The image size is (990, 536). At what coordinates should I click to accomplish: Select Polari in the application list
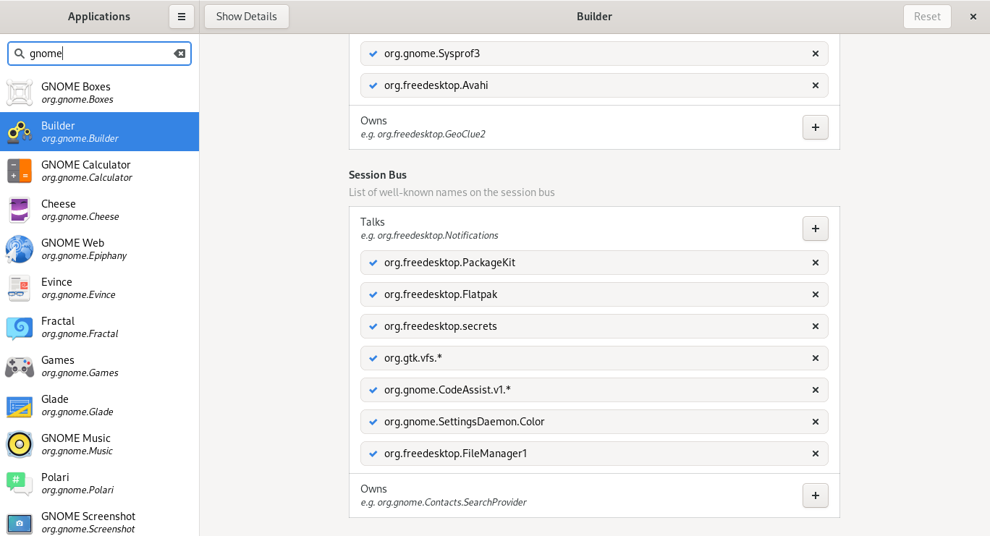pyautogui.click(x=100, y=483)
